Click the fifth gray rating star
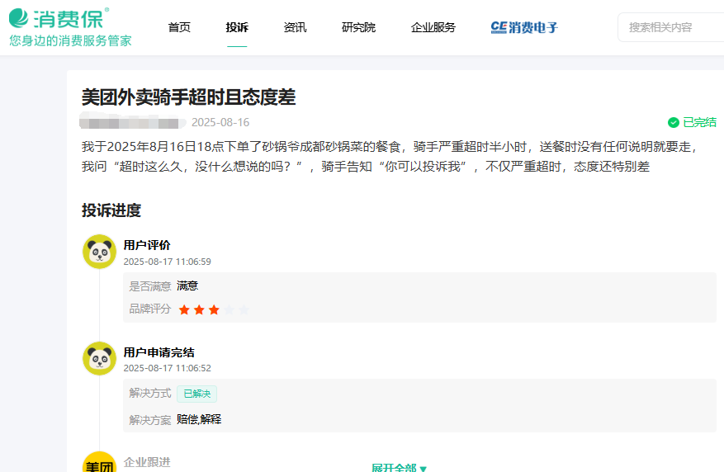 point(244,309)
